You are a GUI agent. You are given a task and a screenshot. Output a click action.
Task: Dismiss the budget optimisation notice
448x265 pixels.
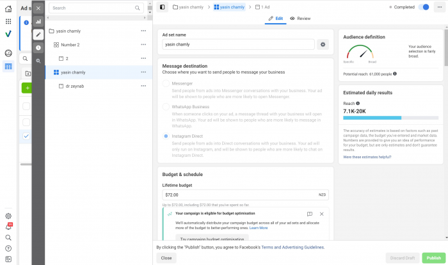(321, 214)
